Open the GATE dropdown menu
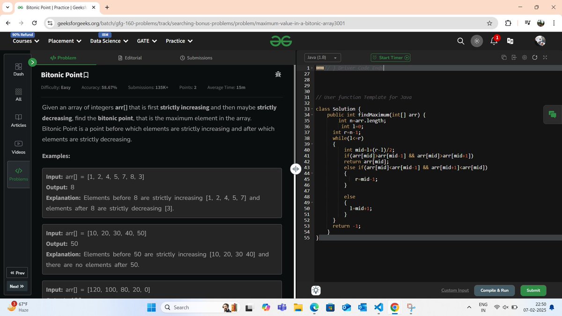Screen dimensions: 562x316 click(x=147, y=41)
